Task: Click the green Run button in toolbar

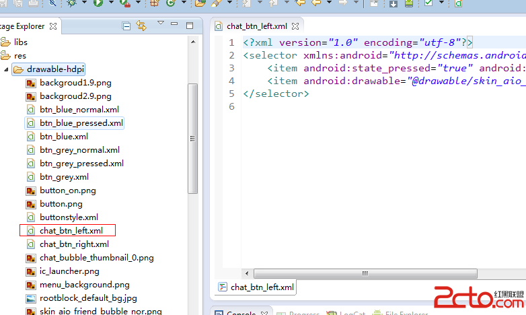Action: click(98, 3)
